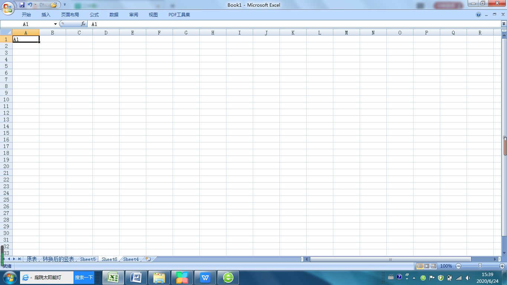Click the volume speaker tray icon
Screen dimensions: 507x285
click(x=468, y=278)
